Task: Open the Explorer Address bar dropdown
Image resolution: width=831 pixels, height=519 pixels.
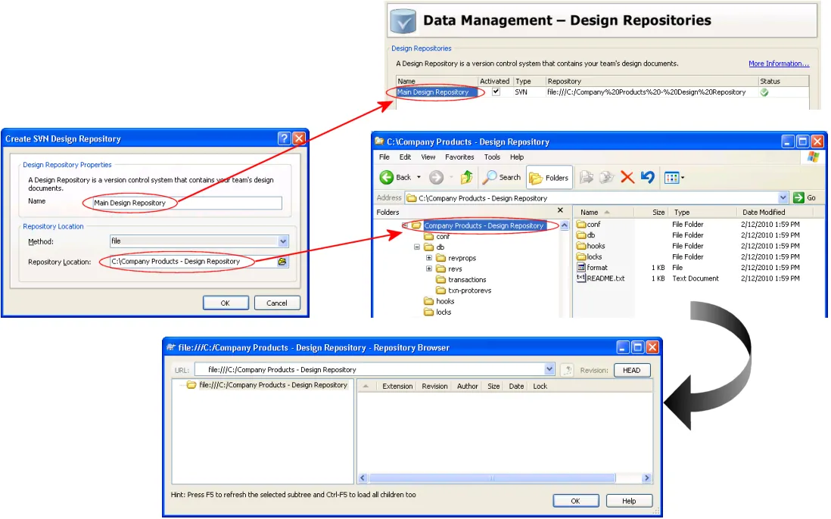Action: coord(783,197)
